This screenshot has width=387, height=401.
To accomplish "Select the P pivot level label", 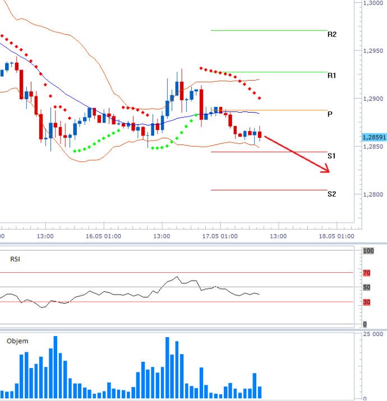I will [330, 114].
